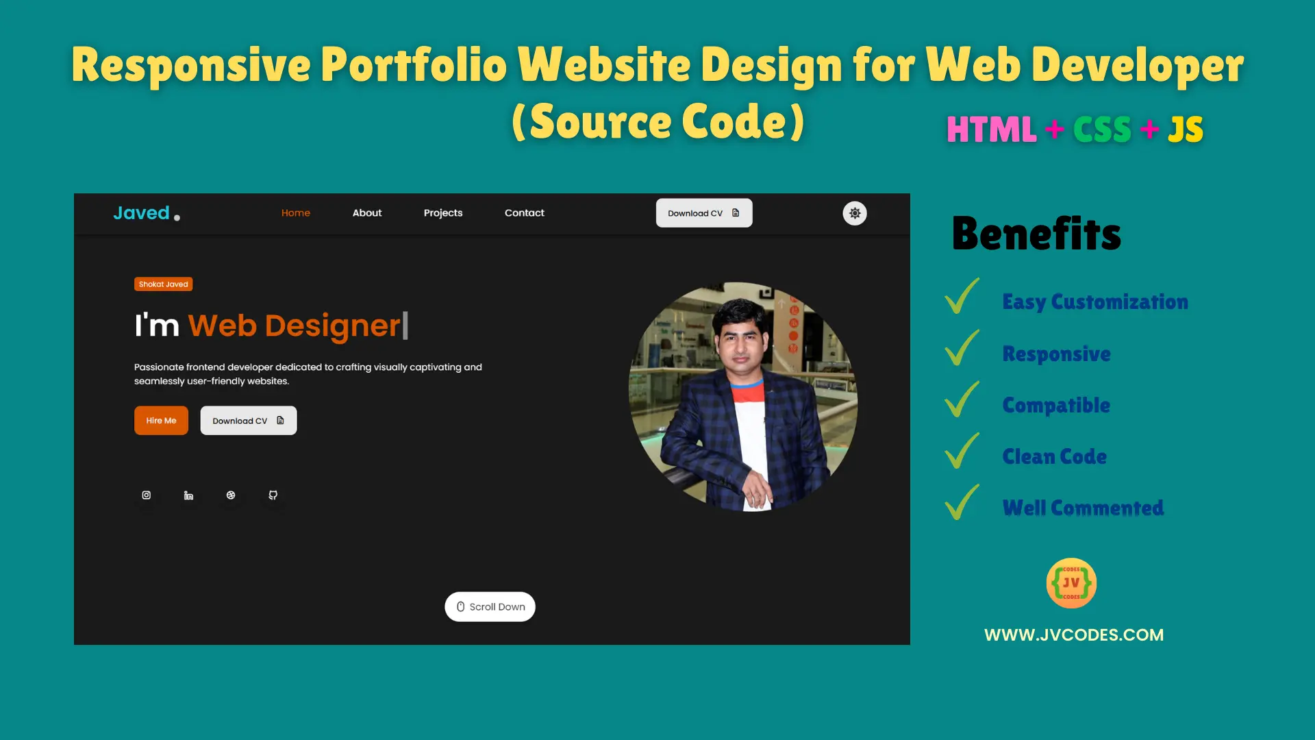The image size is (1315, 740).
Task: Click the settings gear icon in navbar
Action: click(854, 213)
